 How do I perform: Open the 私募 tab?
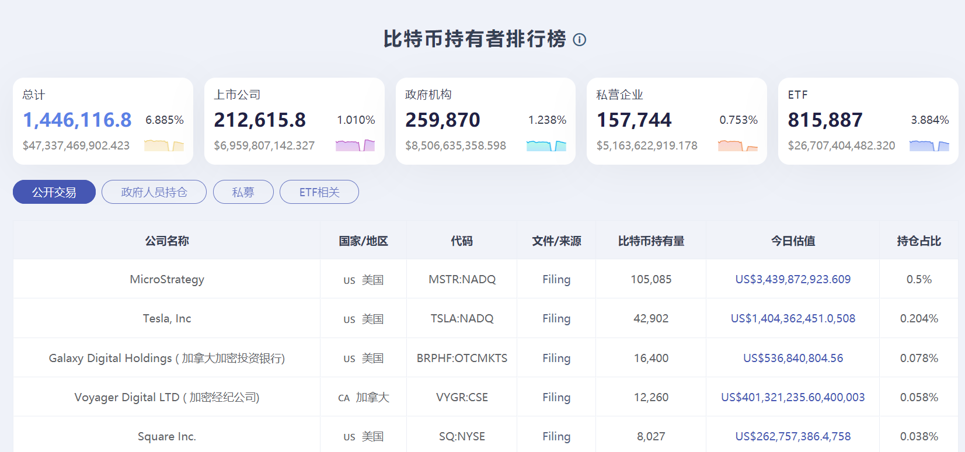pos(243,192)
